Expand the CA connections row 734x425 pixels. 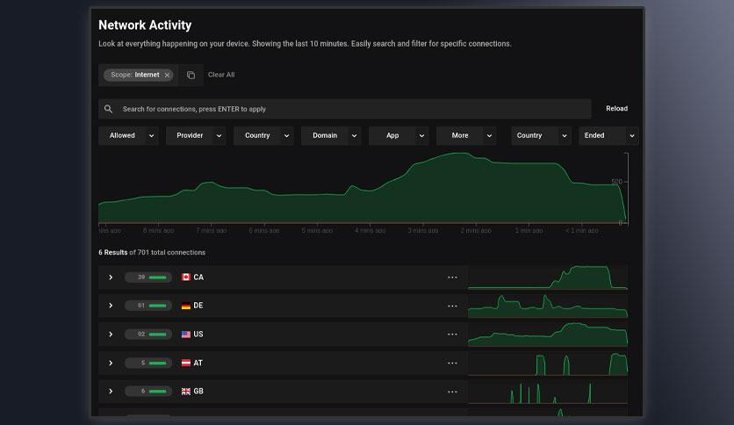111,277
